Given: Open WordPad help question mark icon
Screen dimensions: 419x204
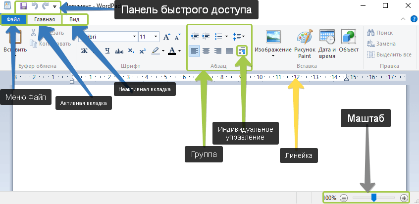Looking at the screenshot, I should coord(414,19).
